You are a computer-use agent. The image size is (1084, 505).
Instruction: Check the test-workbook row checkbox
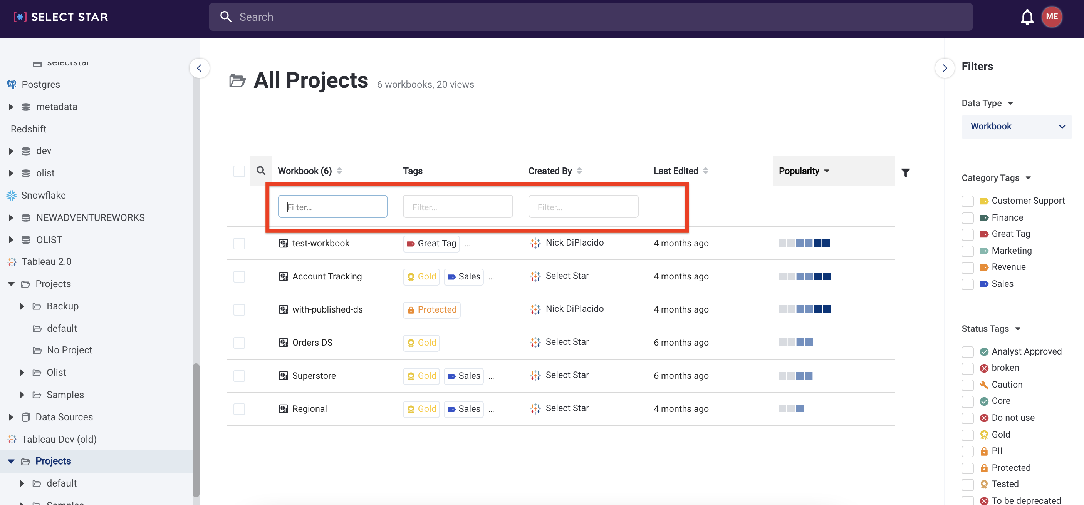coord(239,244)
